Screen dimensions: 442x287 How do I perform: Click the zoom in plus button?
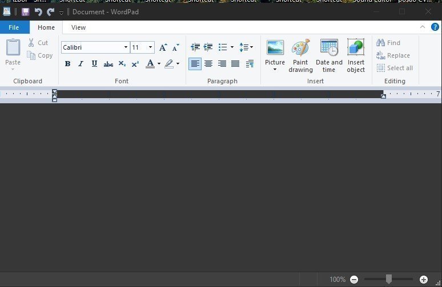(x=424, y=280)
